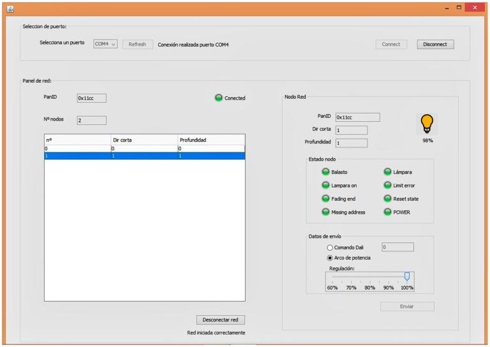Viewport: 490px width, 347px height.
Task: Click the Regulación slider handle
Action: [407, 276]
